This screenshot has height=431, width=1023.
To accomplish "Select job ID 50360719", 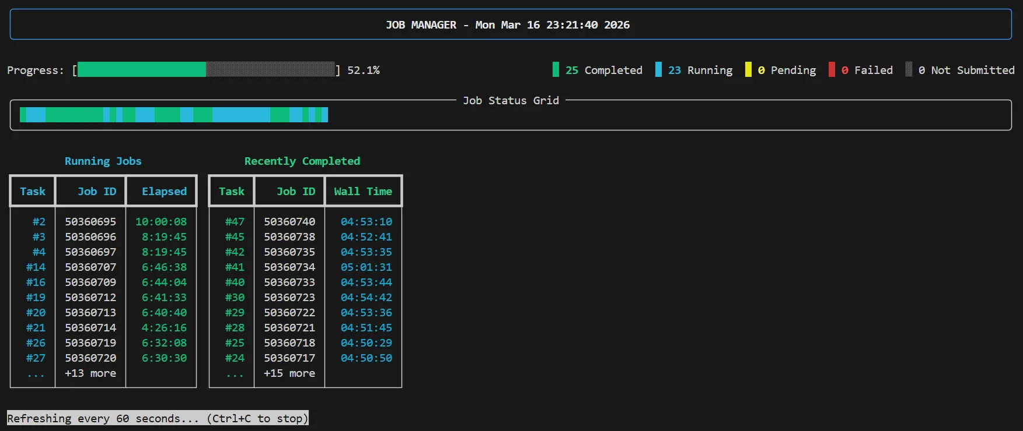I will (x=90, y=343).
